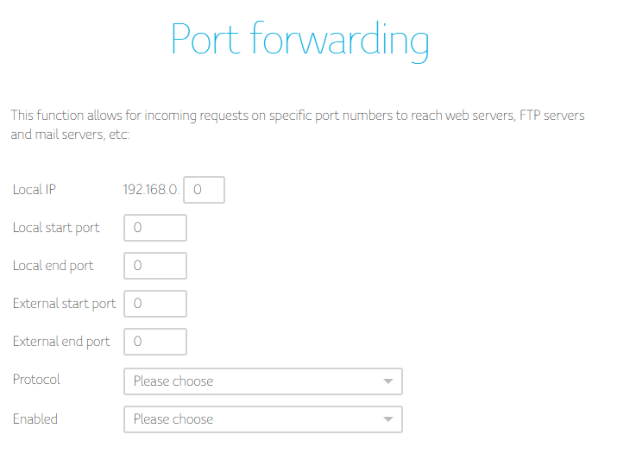This screenshot has height=466, width=636.
Task: Click the "Local IP" label
Action: [35, 190]
